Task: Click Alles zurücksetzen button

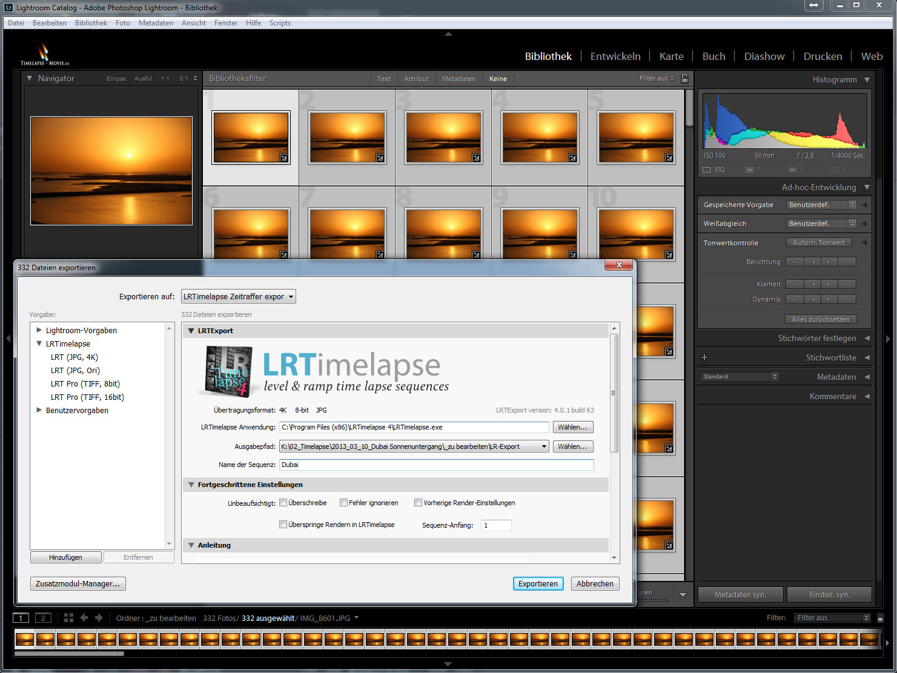Action: (x=821, y=319)
